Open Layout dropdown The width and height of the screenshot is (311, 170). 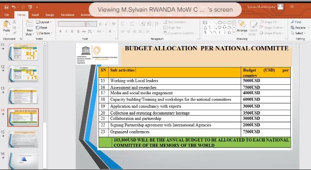44,22
